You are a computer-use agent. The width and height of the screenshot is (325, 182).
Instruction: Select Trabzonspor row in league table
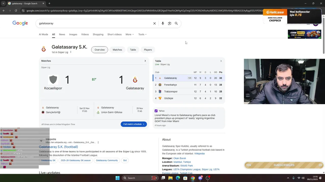[189, 92]
